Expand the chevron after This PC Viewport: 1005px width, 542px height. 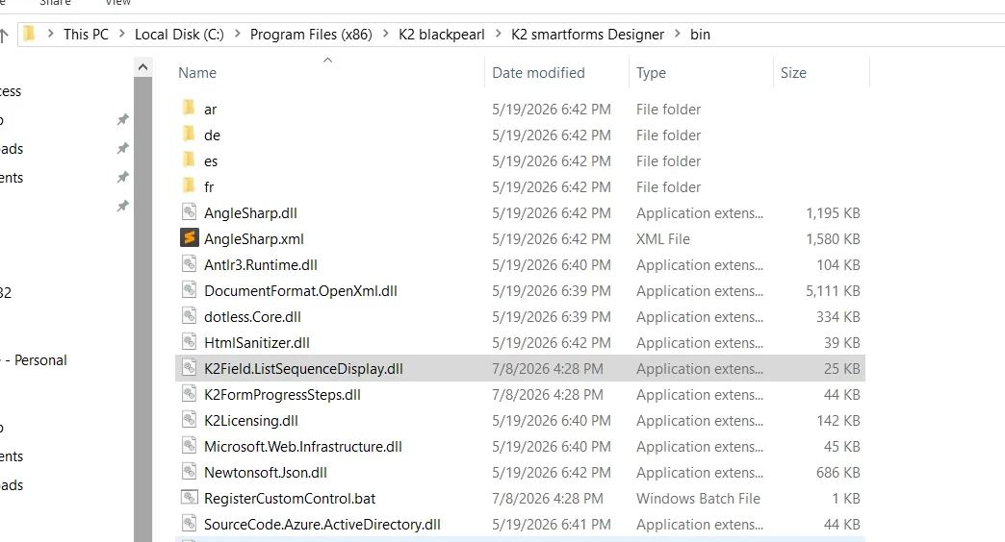coord(122,34)
